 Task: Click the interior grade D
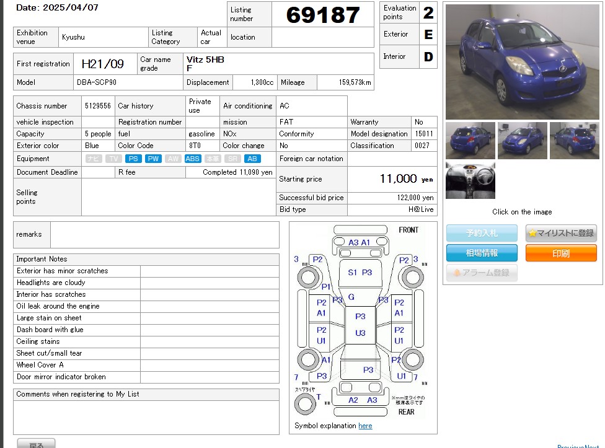(428, 56)
